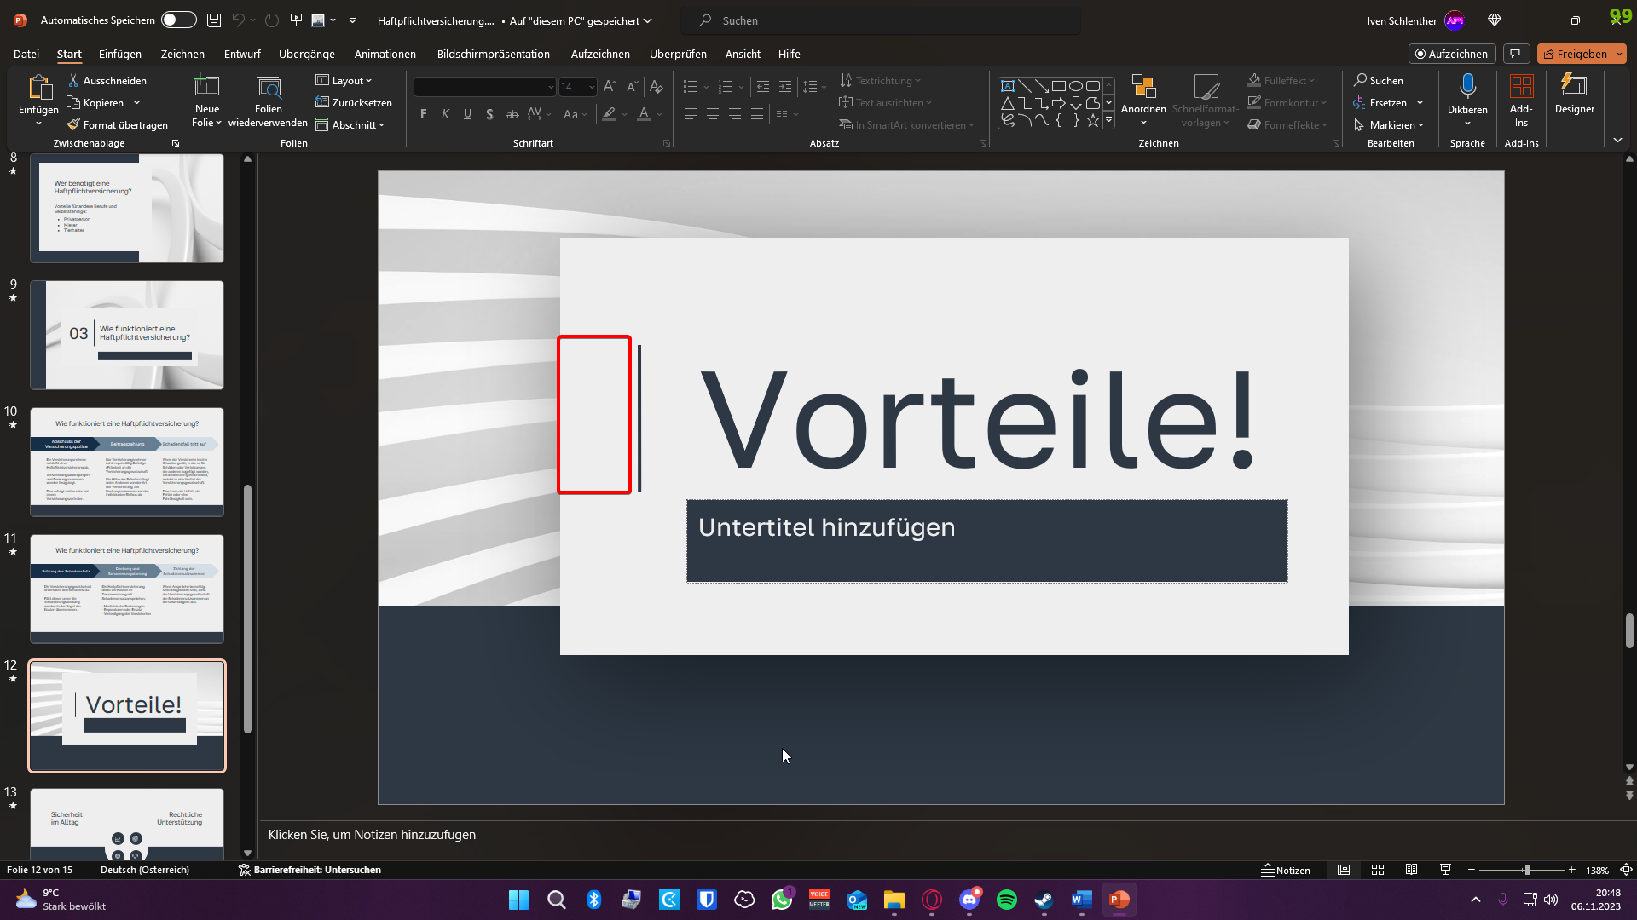The image size is (1637, 920).
Task: Expand the Abschnitt dropdown
Action: (x=350, y=125)
